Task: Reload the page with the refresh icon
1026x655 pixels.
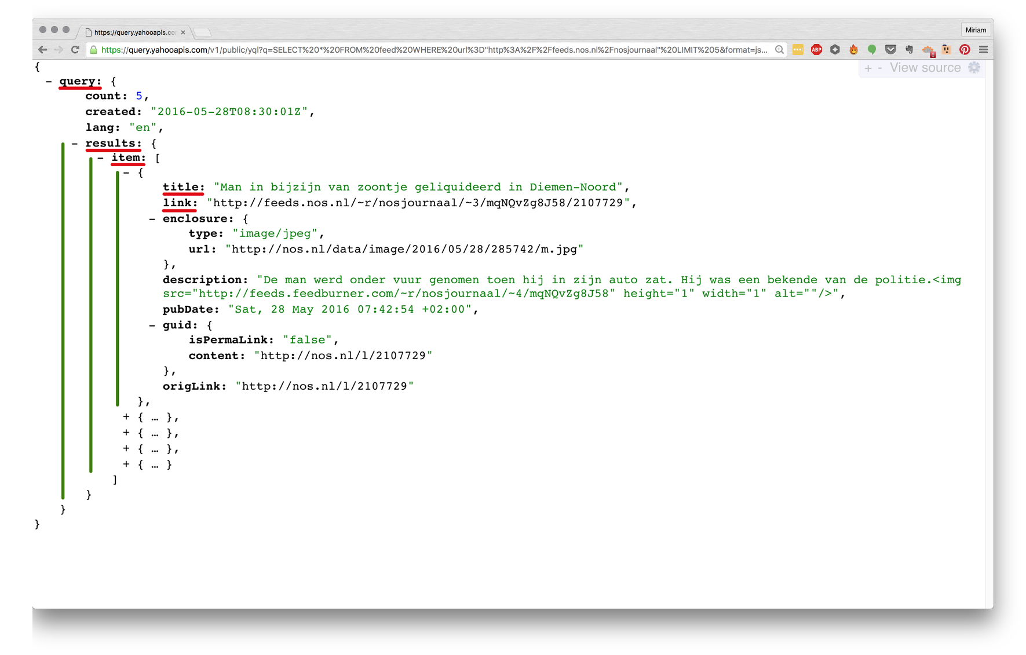Action: [x=75, y=50]
